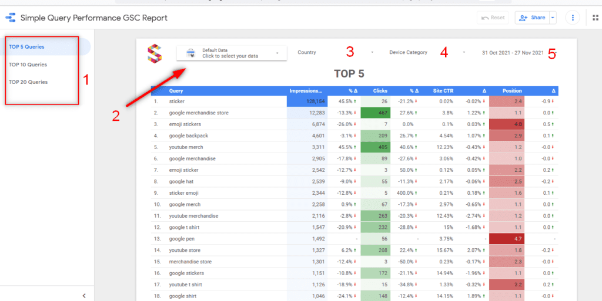602x301 pixels.
Task: Click the 'google merchandise' query in row 6
Action: click(x=192, y=158)
